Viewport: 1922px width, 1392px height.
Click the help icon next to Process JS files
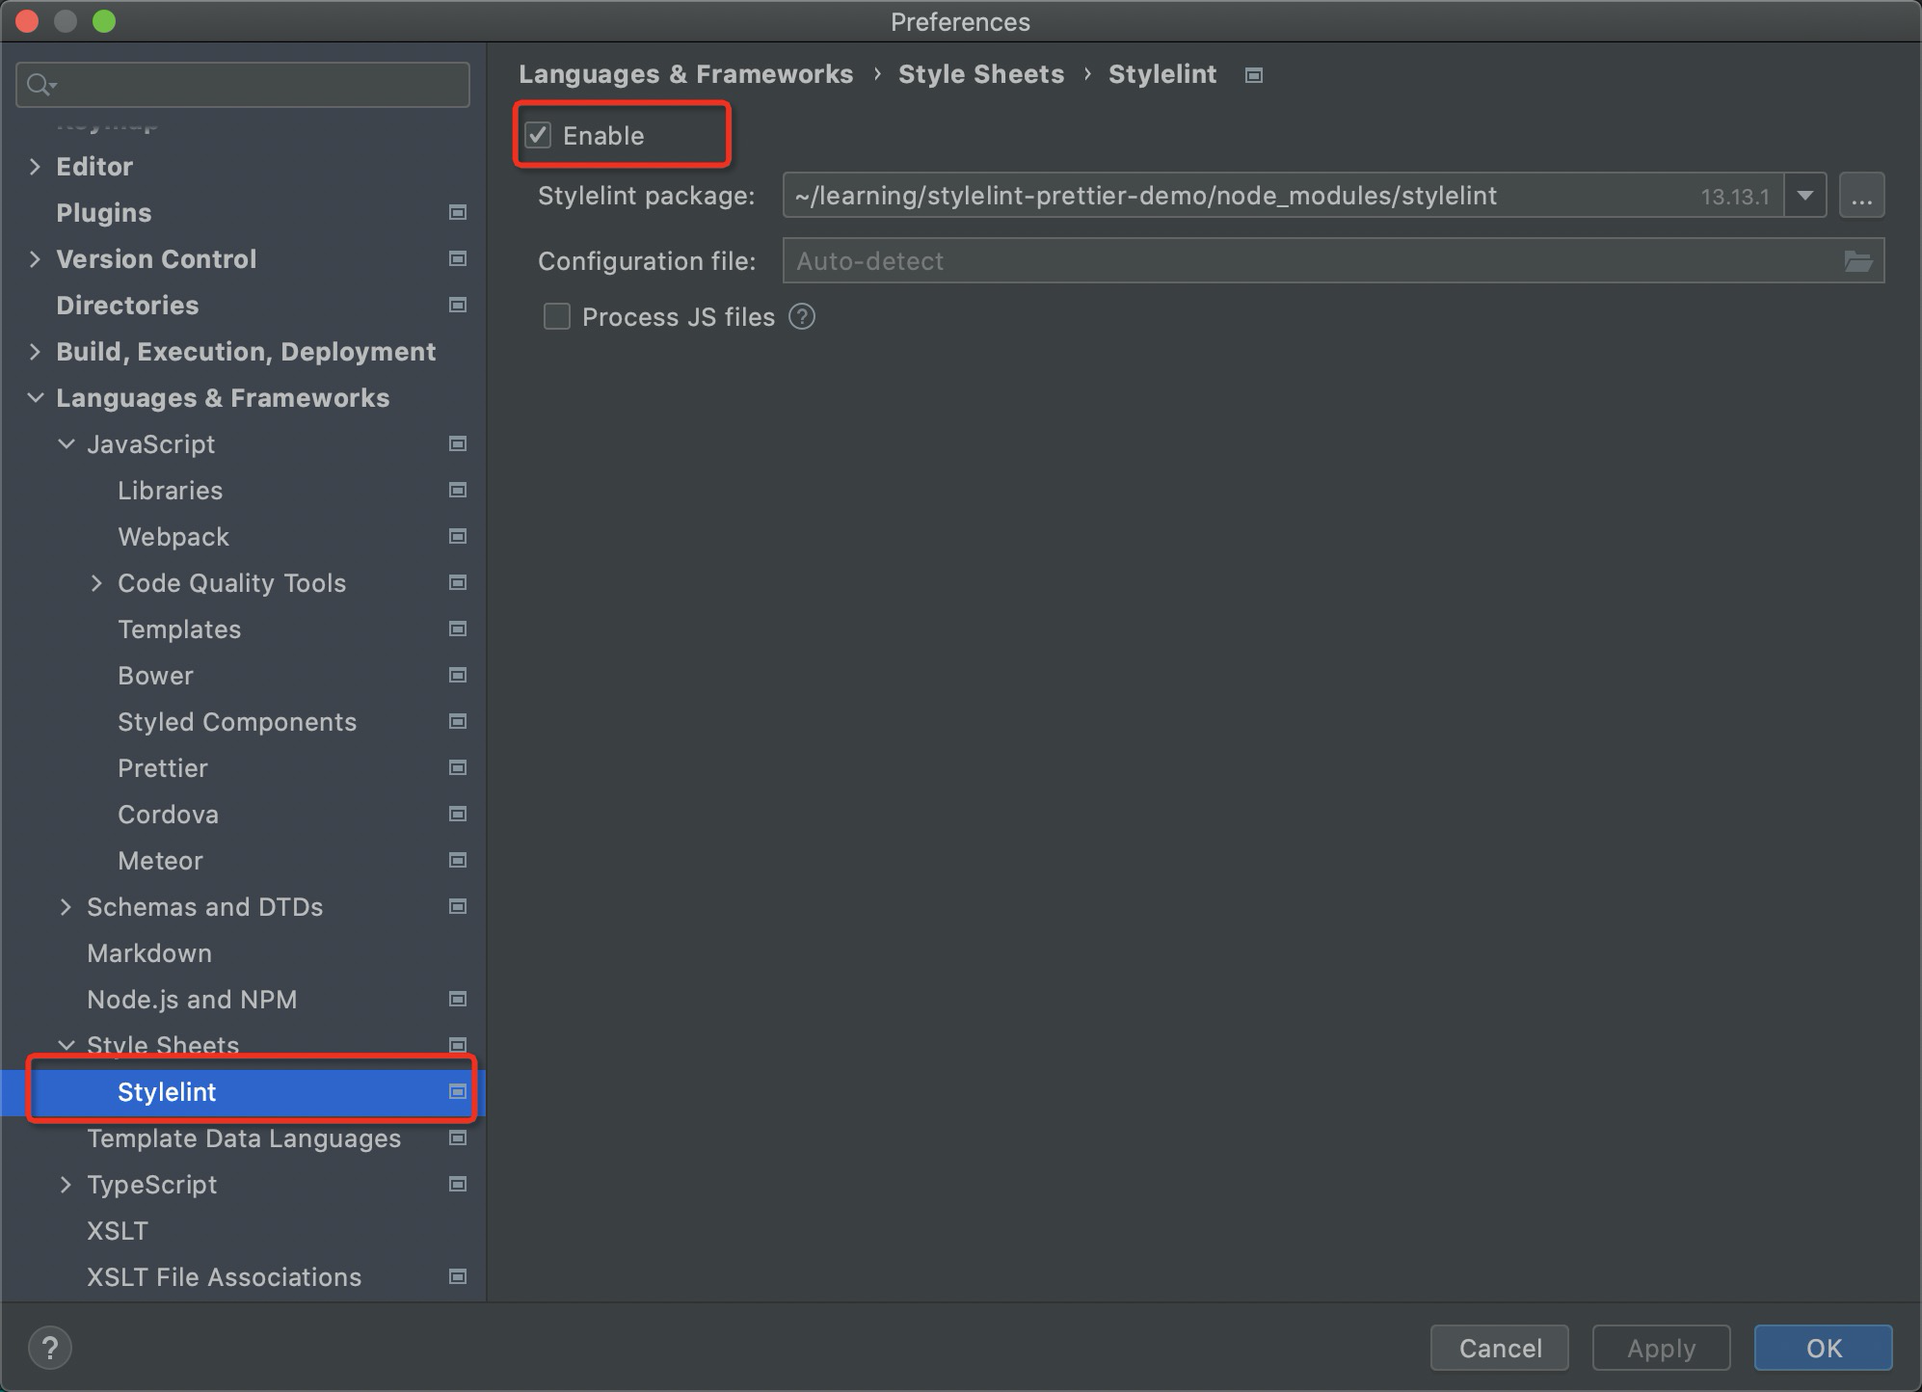802,317
